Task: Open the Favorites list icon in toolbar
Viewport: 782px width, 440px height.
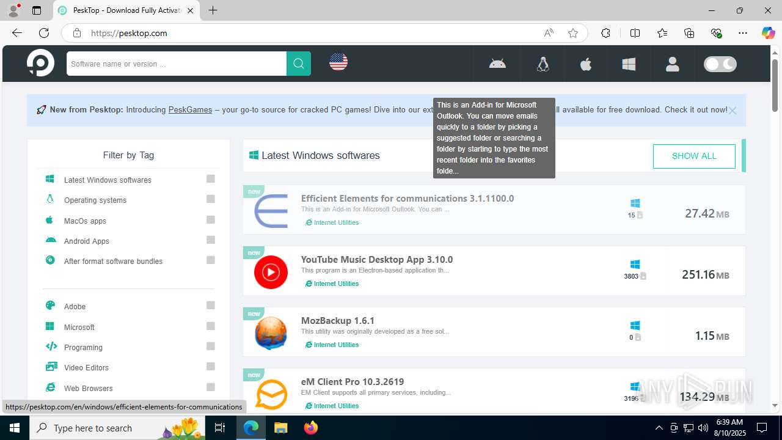Action: pos(662,33)
